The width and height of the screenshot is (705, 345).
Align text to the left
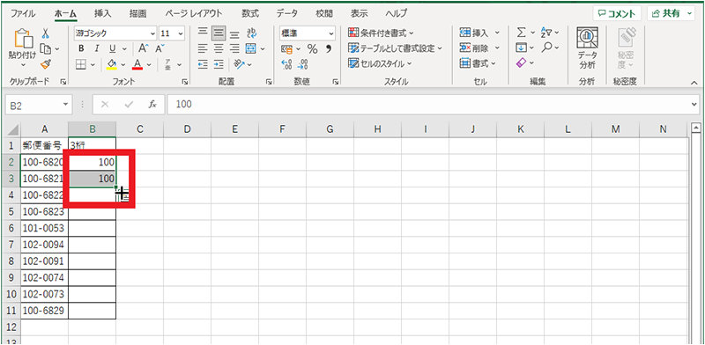point(204,48)
